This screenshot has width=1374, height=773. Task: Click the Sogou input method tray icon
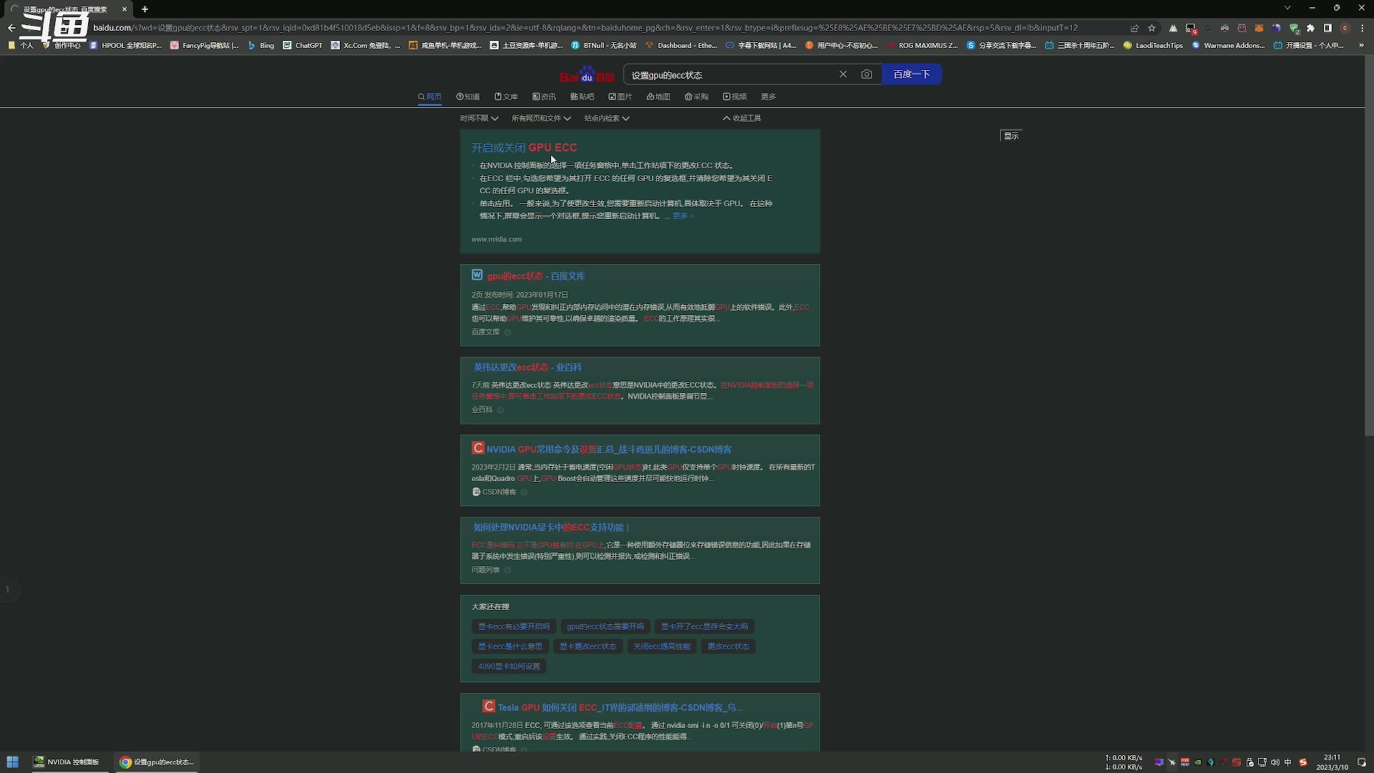1302,762
